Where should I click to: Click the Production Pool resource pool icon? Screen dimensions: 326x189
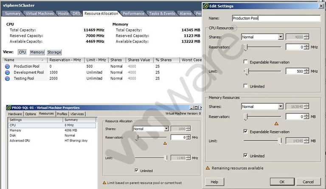pyautogui.click(x=7, y=67)
